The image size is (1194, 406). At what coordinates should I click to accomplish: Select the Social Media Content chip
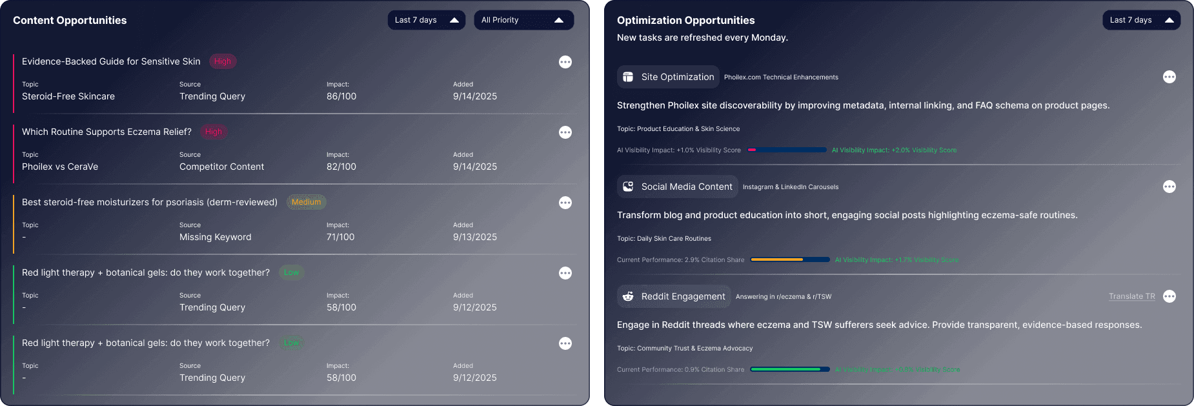pyautogui.click(x=677, y=187)
